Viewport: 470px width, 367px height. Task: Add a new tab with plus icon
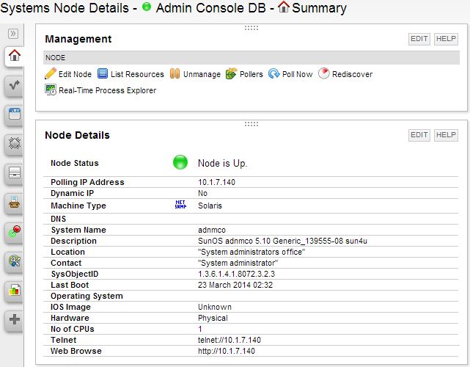tap(14, 319)
